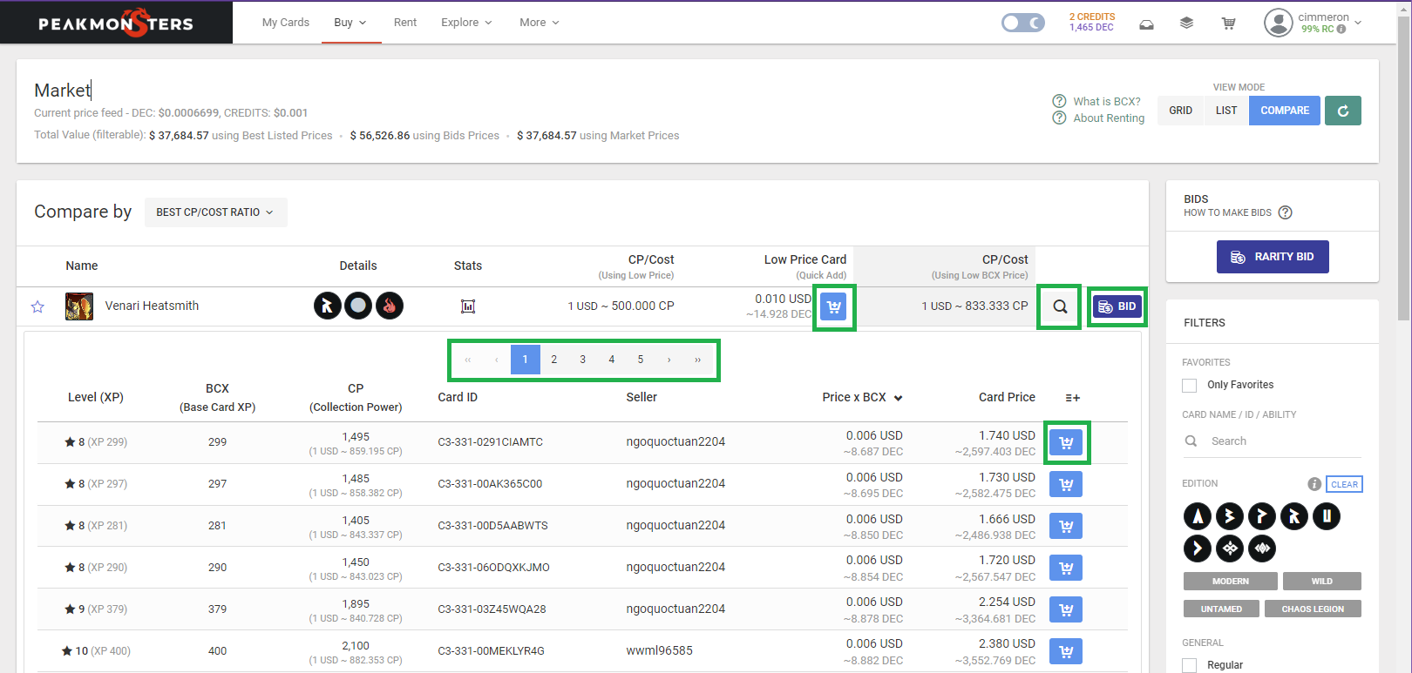Screen dimensions: 1412x673
Task: Open the search icon in card name filter
Action: tap(1191, 441)
